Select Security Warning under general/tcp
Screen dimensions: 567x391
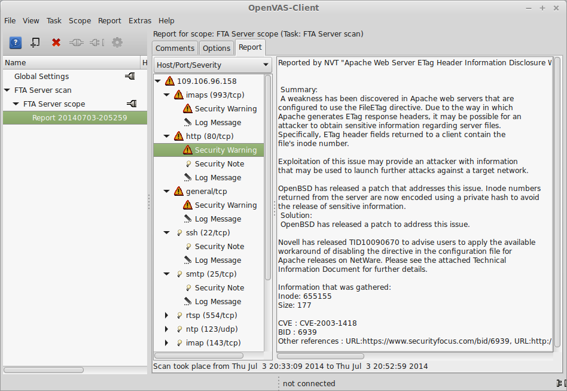pos(225,205)
